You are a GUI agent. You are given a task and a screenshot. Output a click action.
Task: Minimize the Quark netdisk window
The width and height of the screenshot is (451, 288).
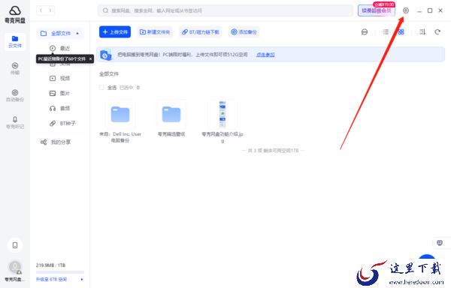click(x=419, y=11)
